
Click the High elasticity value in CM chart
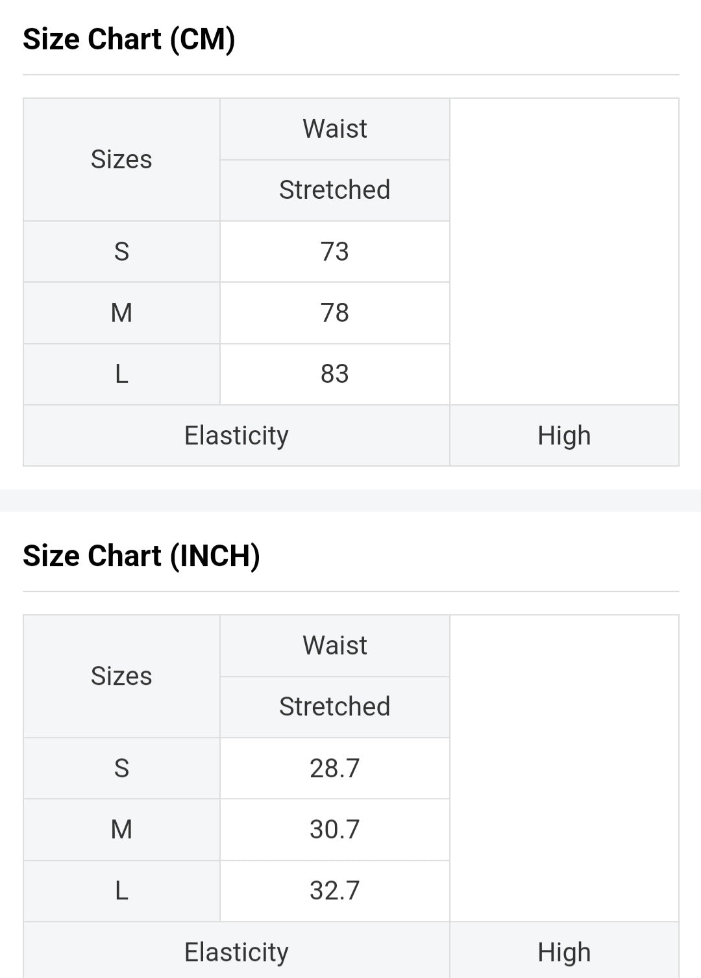coord(564,435)
